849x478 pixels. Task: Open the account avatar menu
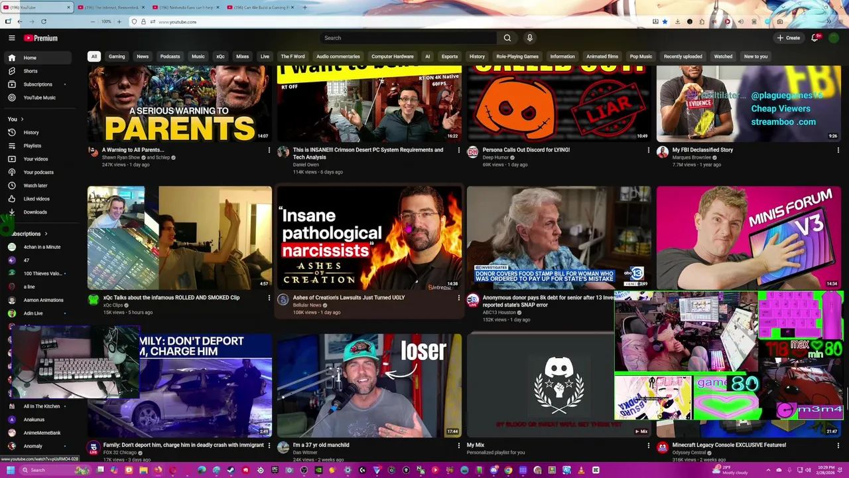pyautogui.click(x=834, y=38)
